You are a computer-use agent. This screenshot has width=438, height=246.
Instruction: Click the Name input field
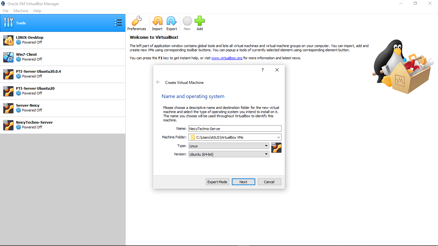pyautogui.click(x=235, y=128)
